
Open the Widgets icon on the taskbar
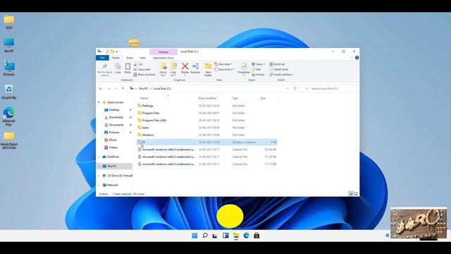(225, 236)
